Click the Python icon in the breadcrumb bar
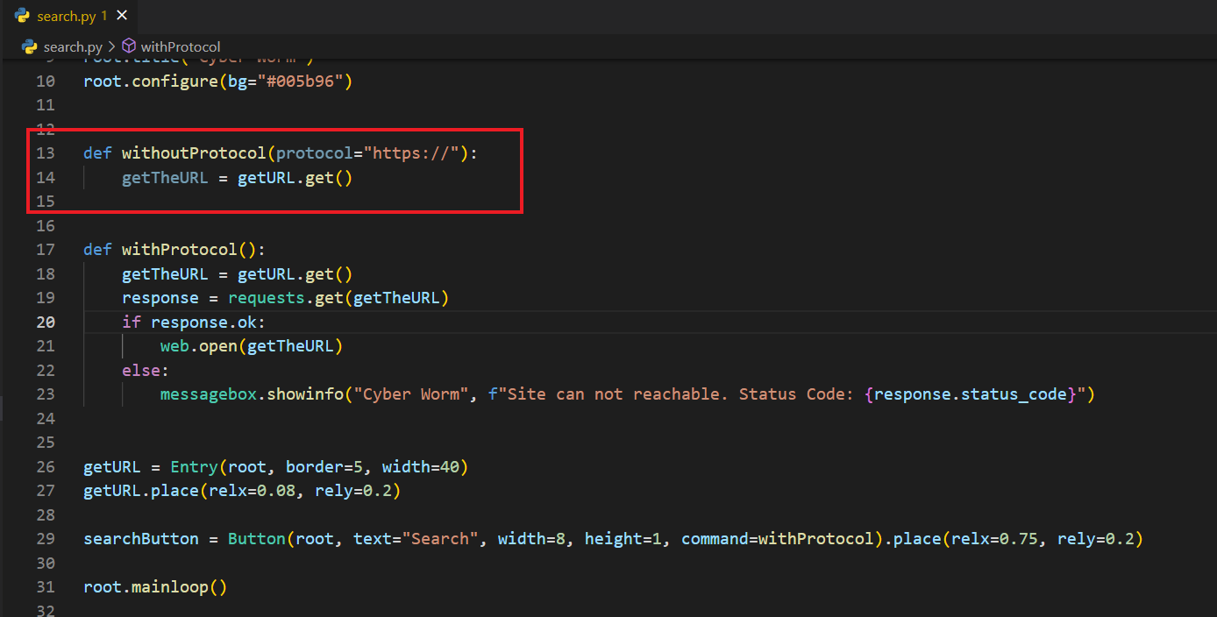1217x617 pixels. pyautogui.click(x=29, y=46)
